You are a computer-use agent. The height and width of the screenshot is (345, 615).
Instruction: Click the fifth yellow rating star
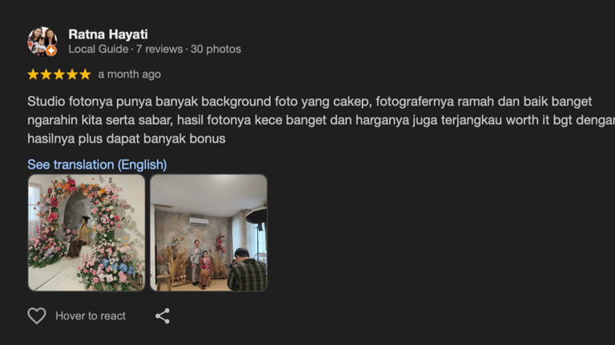85,74
